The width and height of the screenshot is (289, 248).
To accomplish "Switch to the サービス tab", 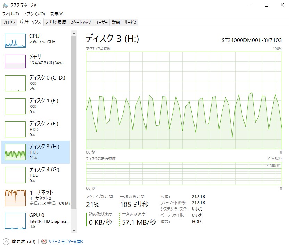I will tap(130, 22).
